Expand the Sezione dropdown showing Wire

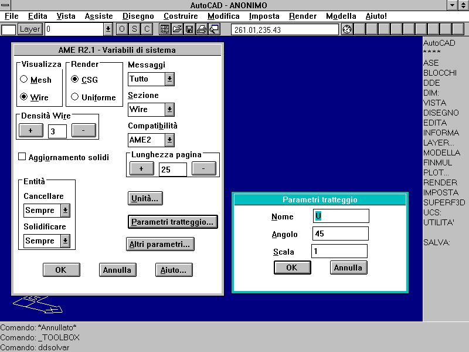(x=169, y=110)
